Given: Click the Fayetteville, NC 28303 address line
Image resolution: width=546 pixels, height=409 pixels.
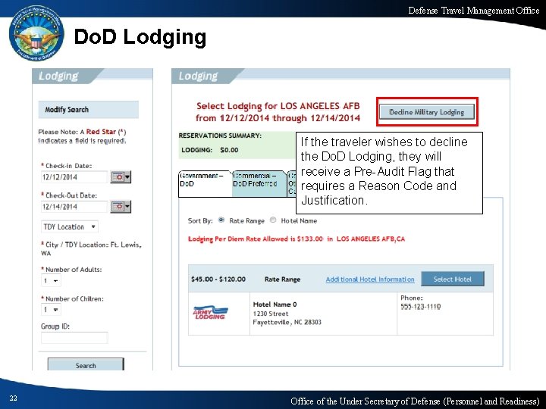Looking at the screenshot, I should tap(287, 323).
